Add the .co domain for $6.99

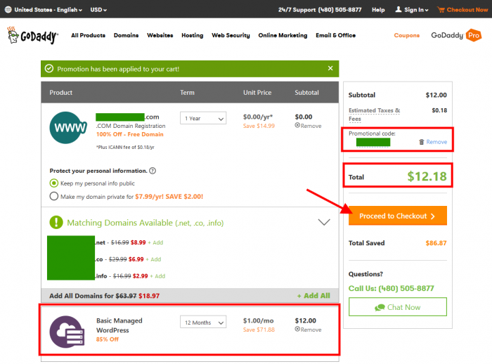tap(153, 259)
